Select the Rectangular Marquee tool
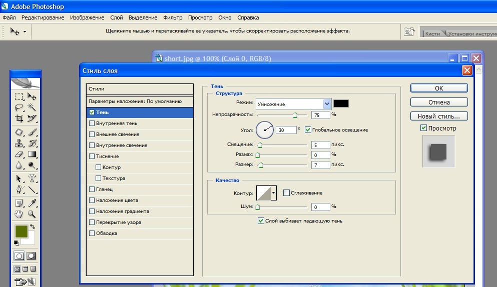The width and height of the screenshot is (497, 287). pyautogui.click(x=19, y=96)
